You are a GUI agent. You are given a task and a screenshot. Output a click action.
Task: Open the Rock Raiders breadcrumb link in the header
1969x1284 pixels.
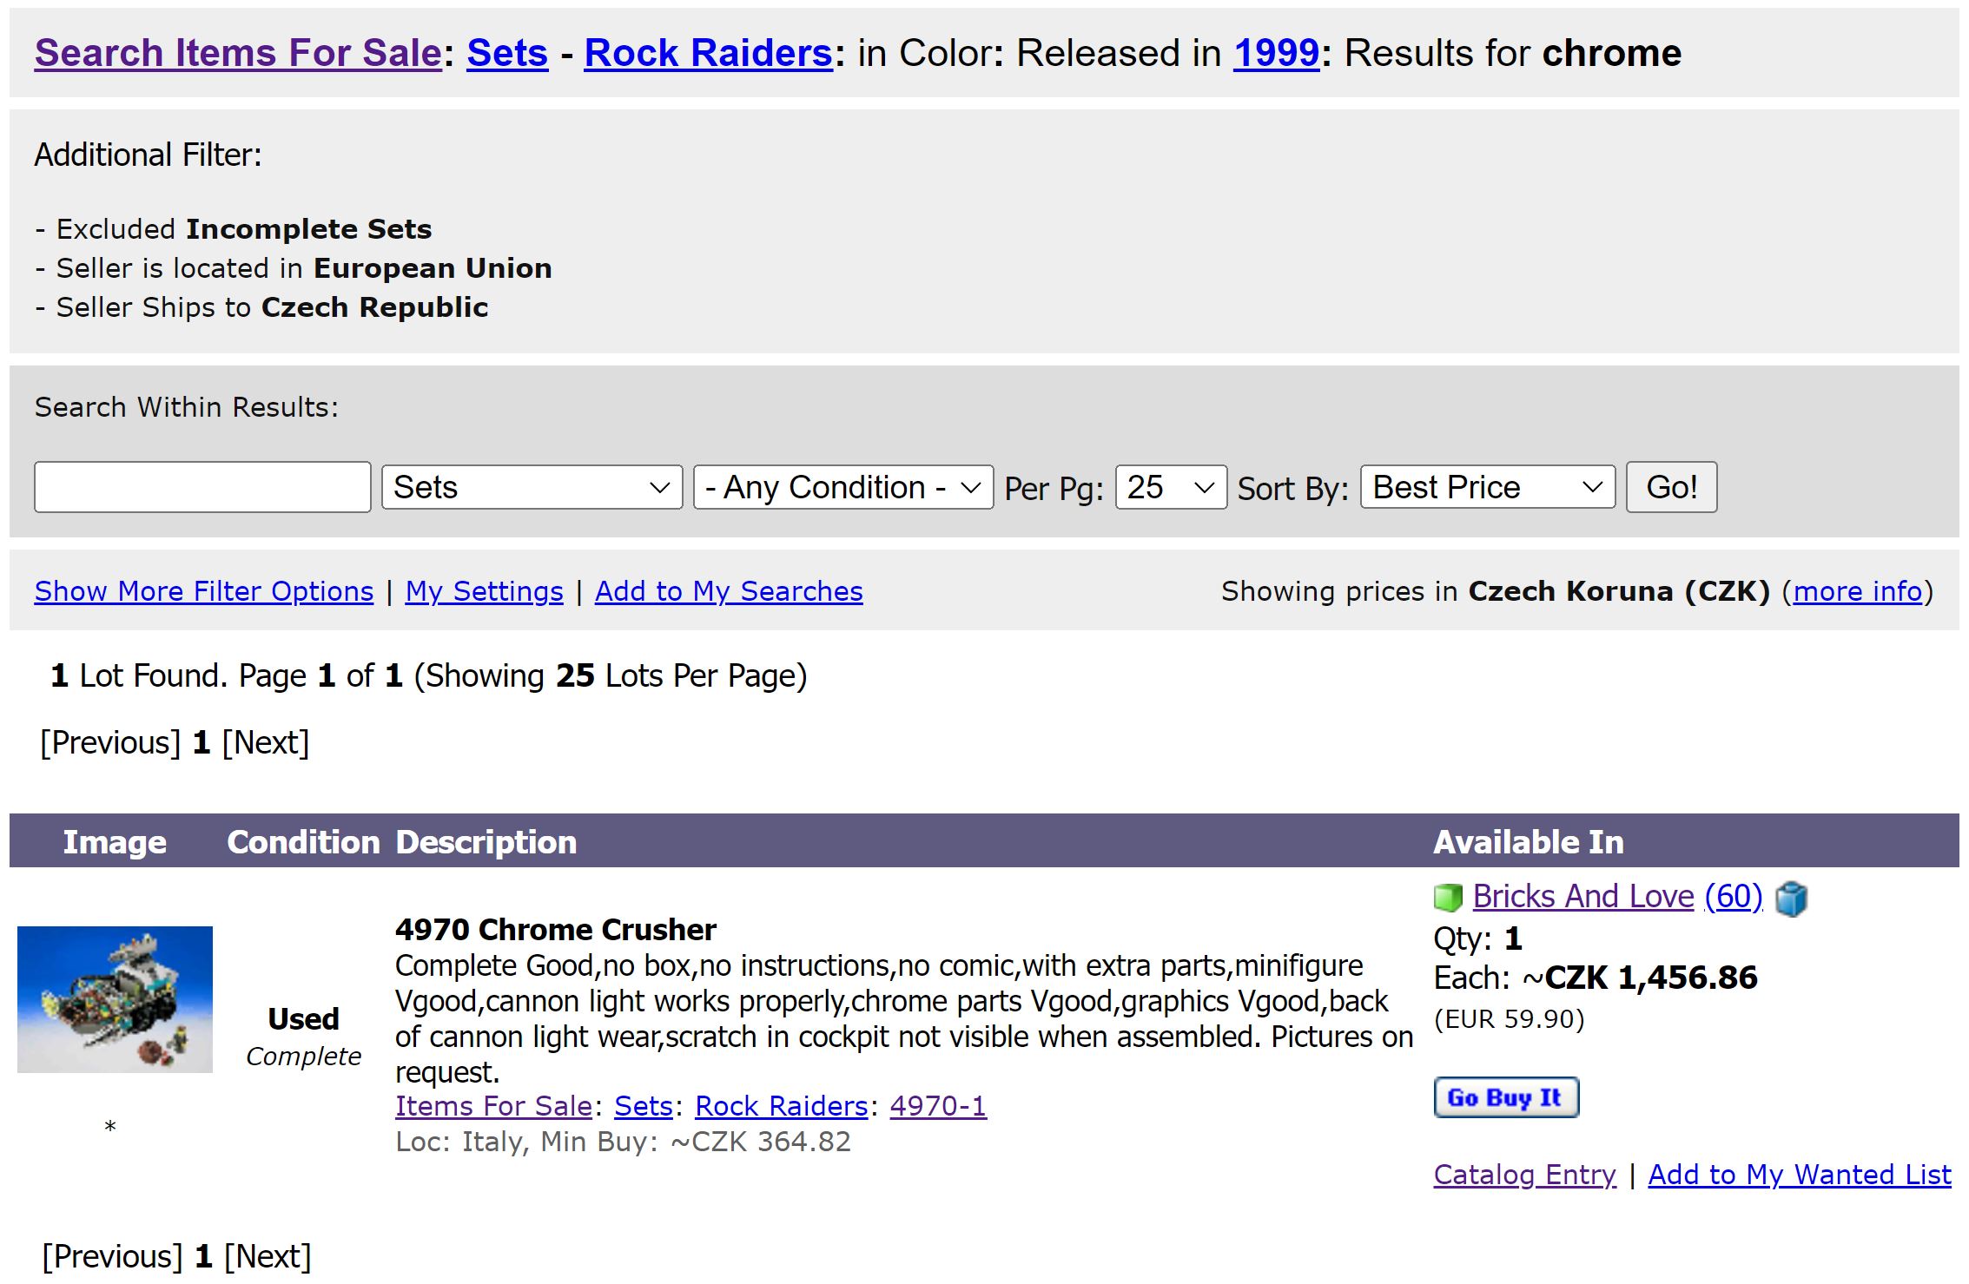pos(709,53)
